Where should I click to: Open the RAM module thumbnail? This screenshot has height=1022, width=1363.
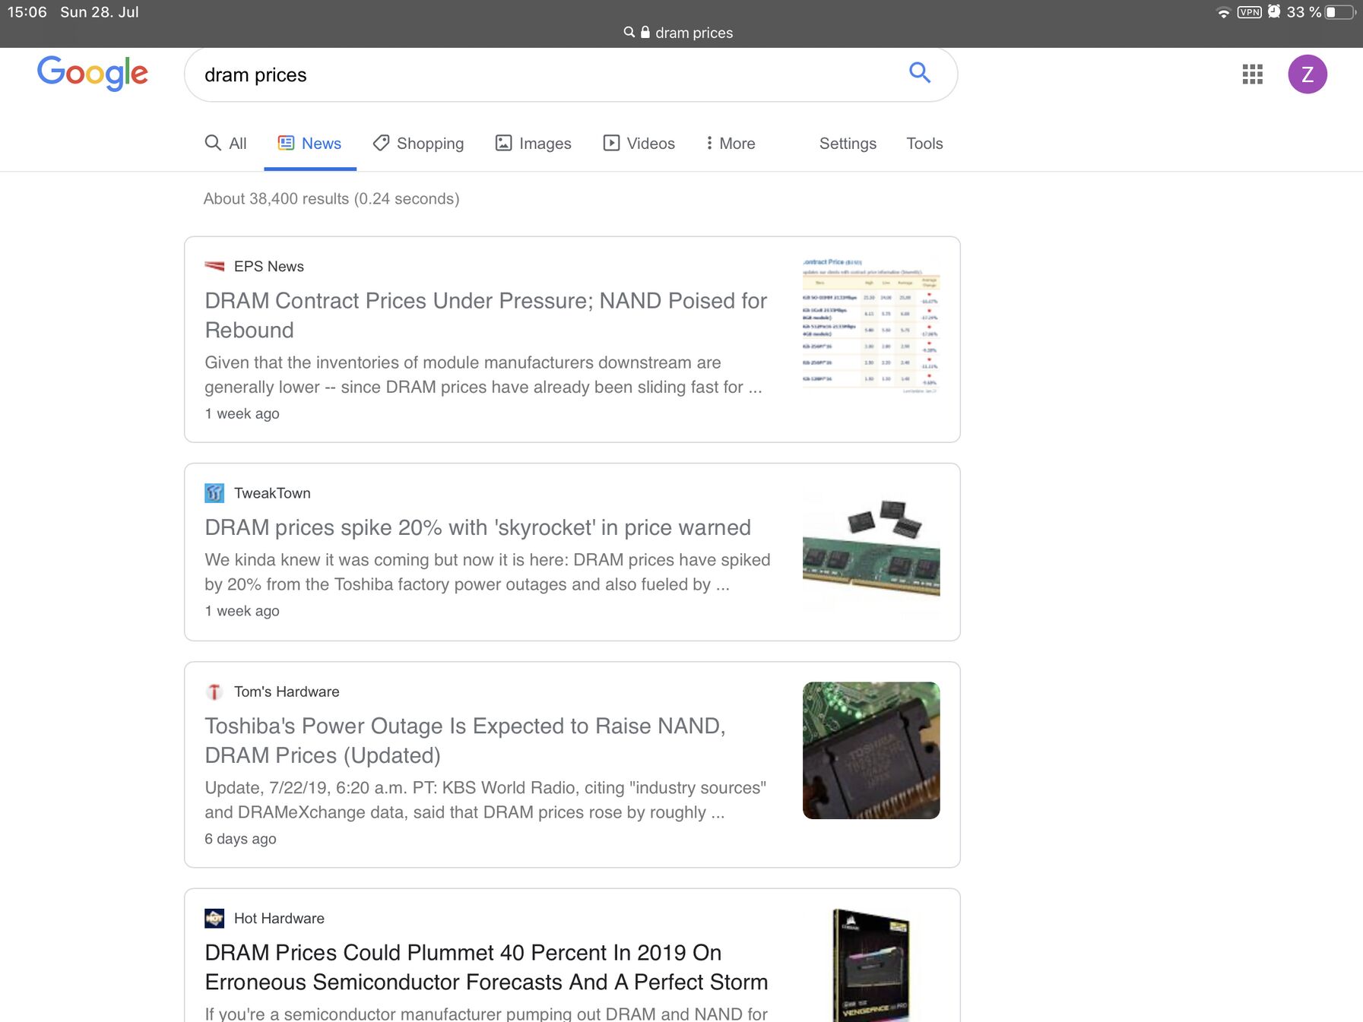[871, 552]
